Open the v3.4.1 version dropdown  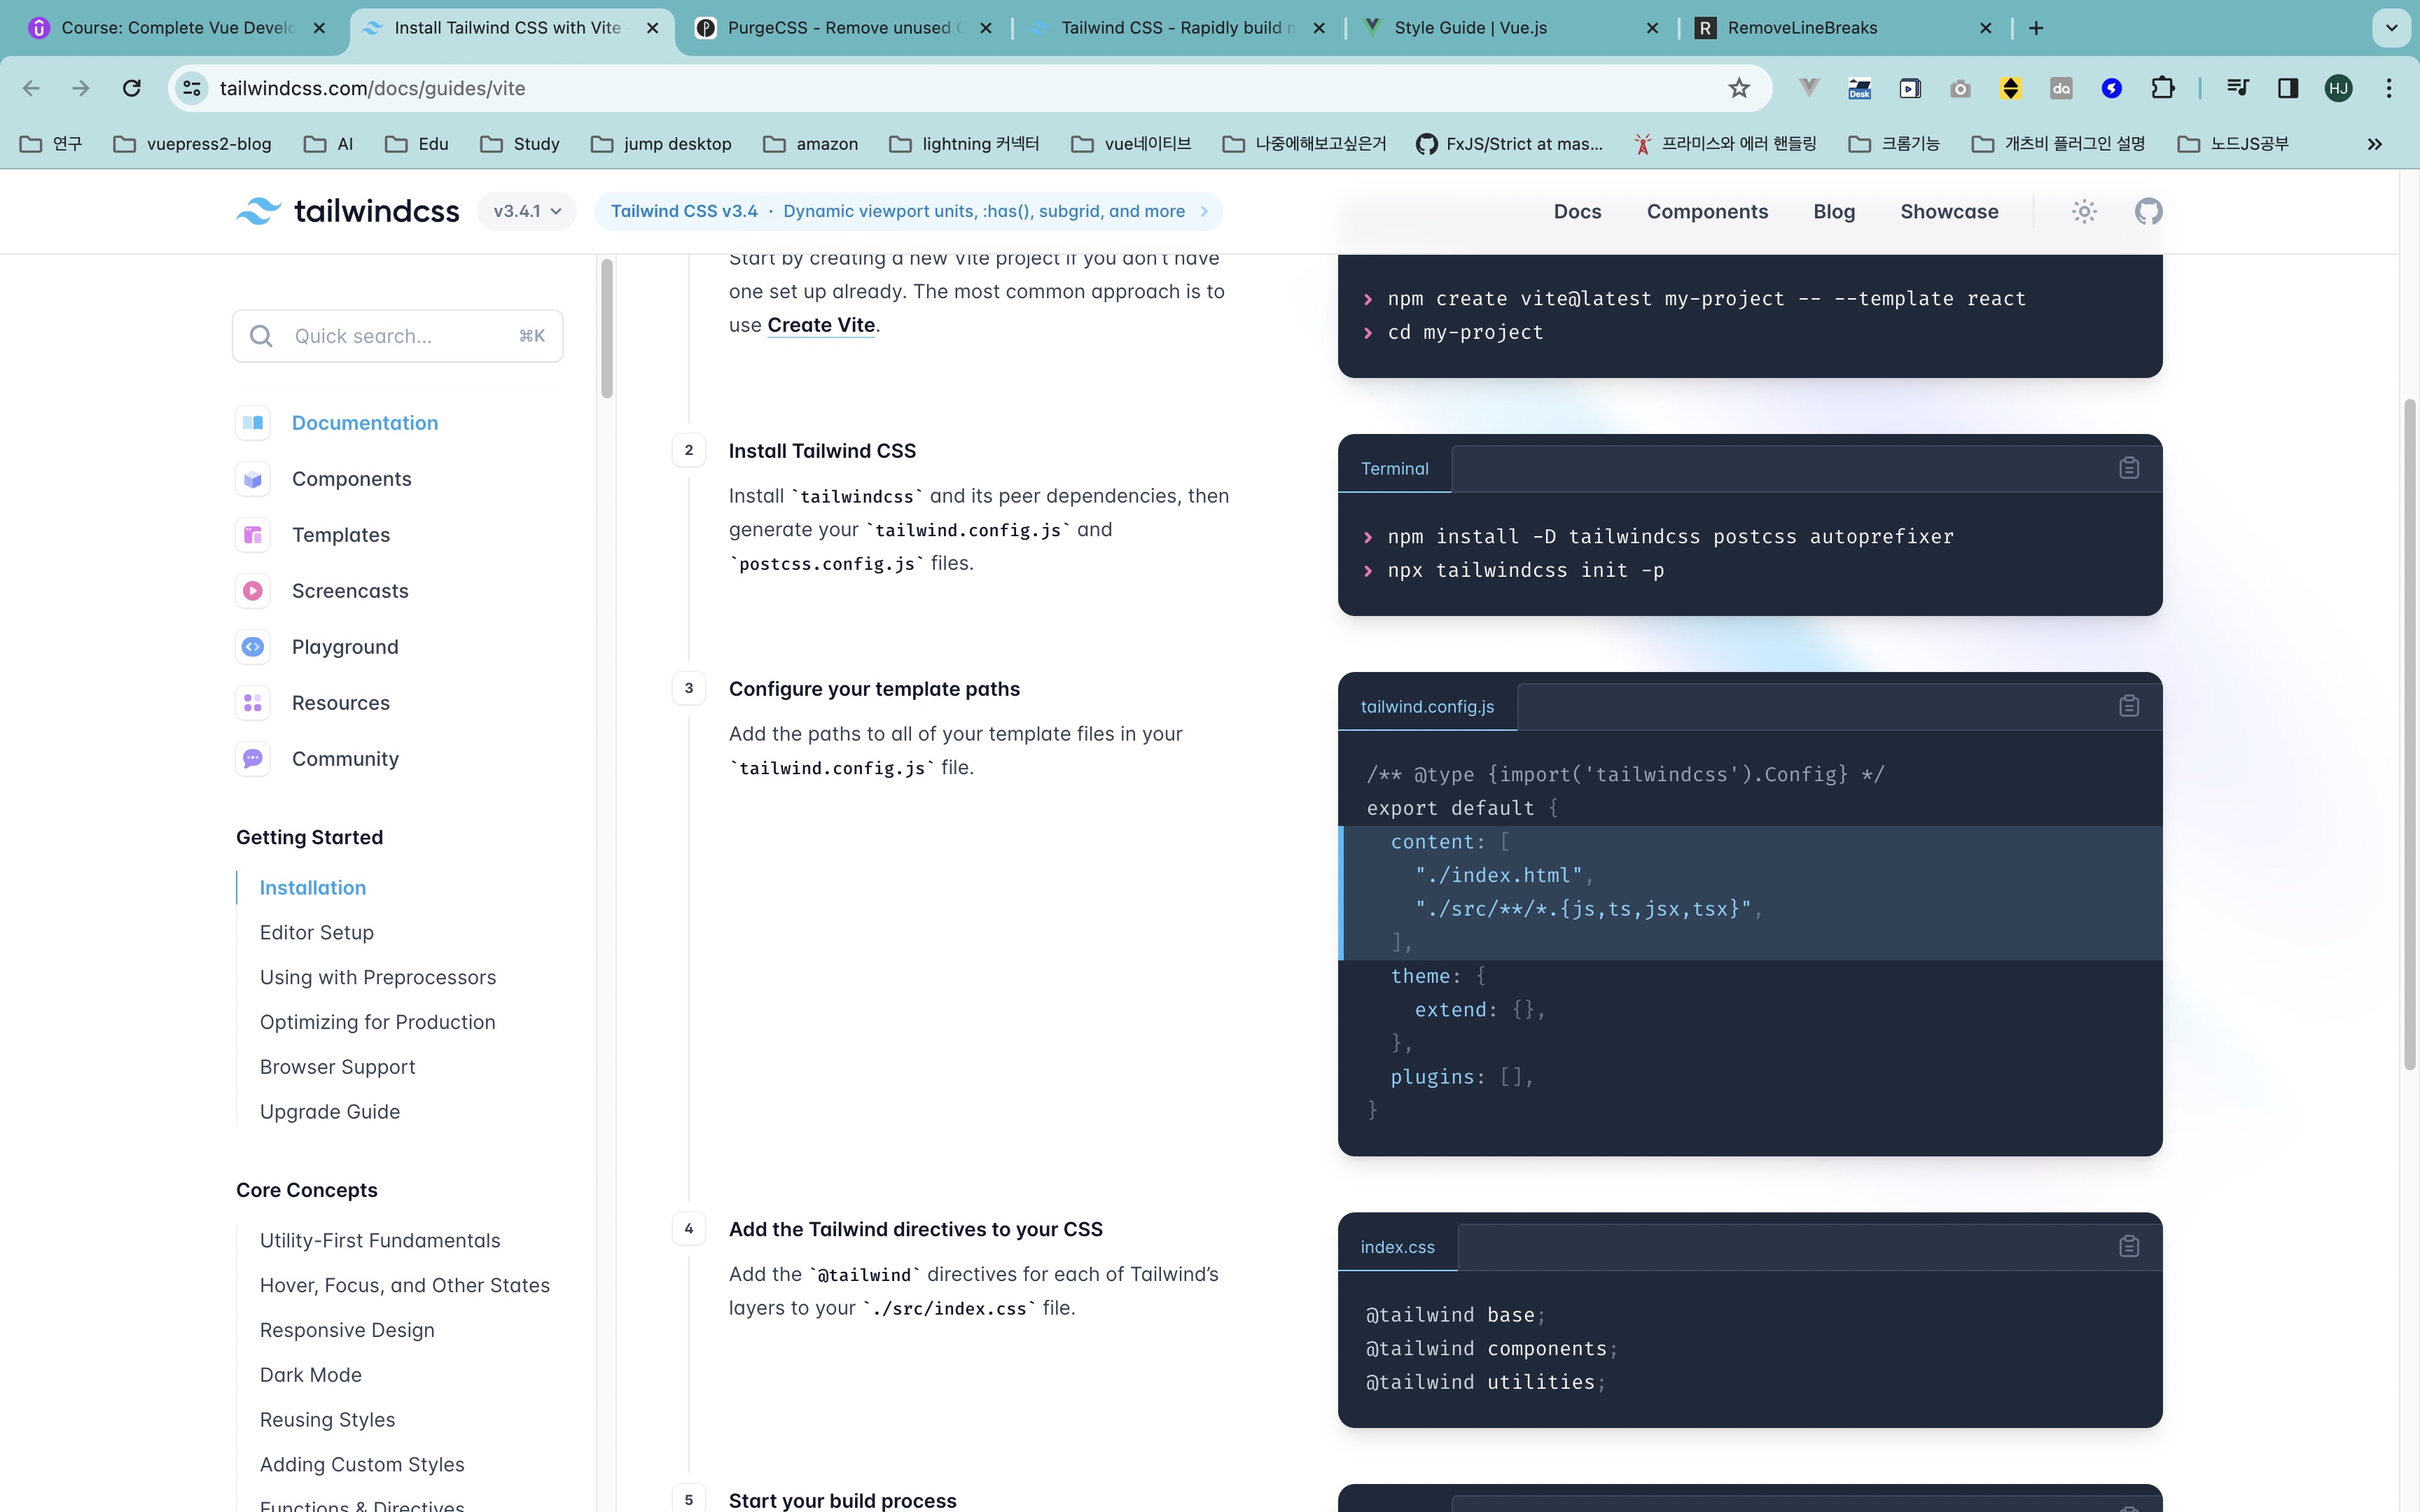[527, 211]
